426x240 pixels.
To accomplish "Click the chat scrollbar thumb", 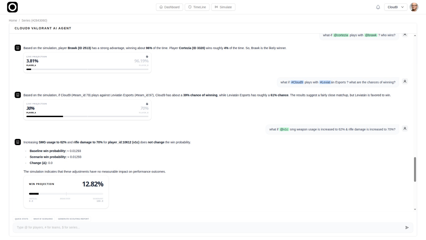I will pyautogui.click(x=415, y=170).
